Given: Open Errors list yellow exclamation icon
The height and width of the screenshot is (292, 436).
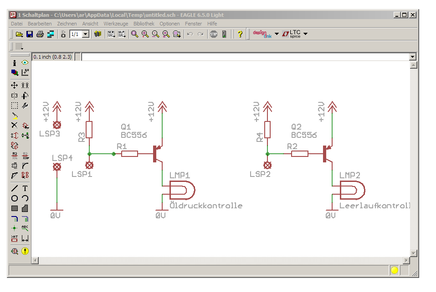Looking at the screenshot, I should tap(25, 251).
